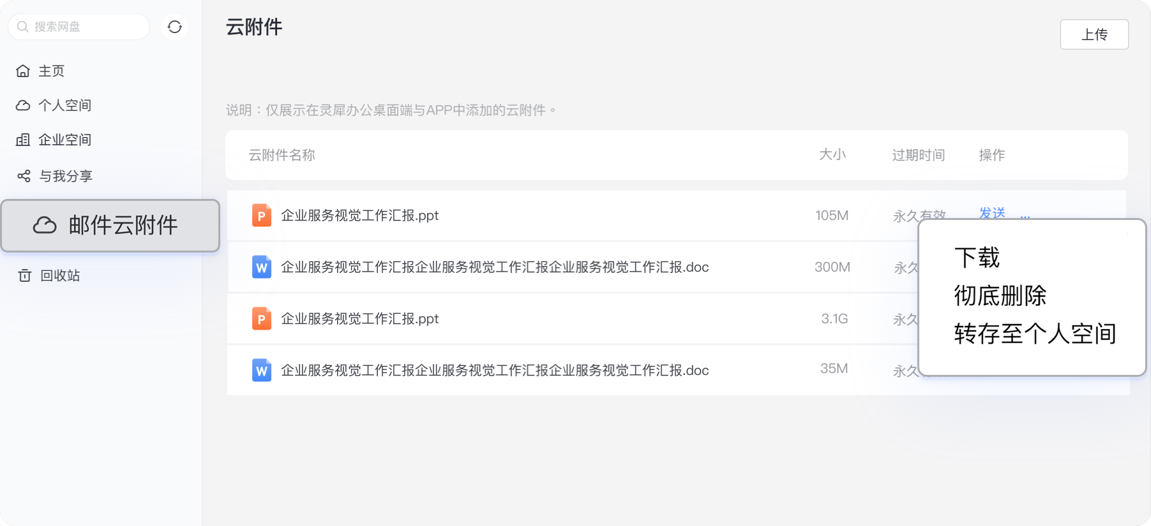Click the cloud icon for 个人空间
1151x526 pixels.
pos(23,105)
